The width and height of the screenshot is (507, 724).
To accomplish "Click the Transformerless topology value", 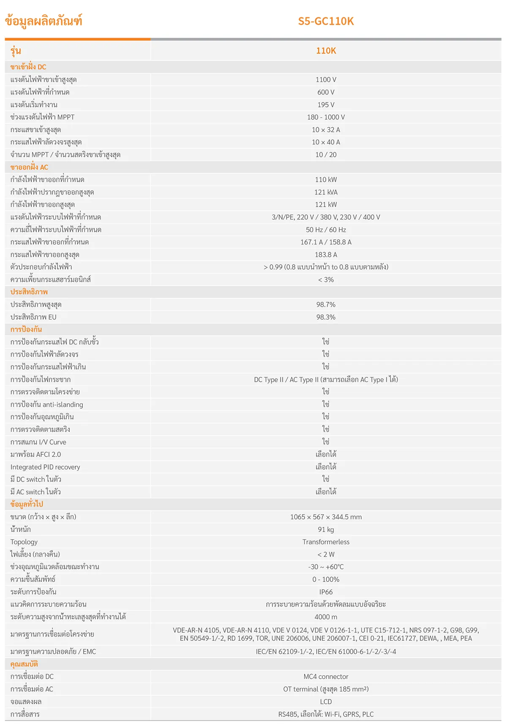I will click(x=326, y=542).
